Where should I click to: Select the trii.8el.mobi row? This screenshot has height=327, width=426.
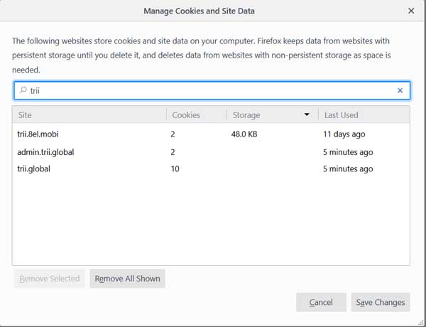click(x=211, y=134)
